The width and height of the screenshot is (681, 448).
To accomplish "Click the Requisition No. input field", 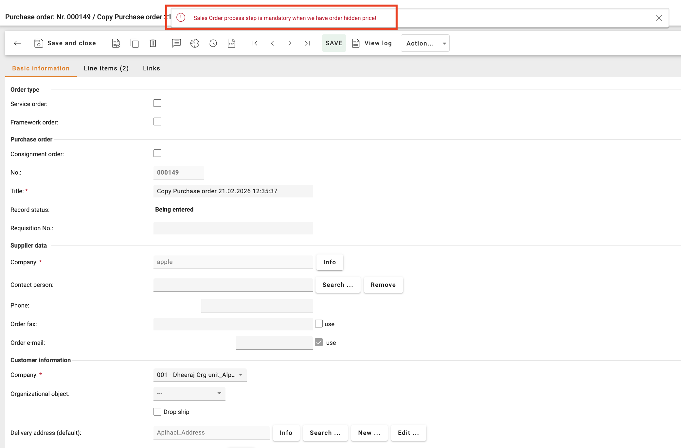I will coord(233,228).
